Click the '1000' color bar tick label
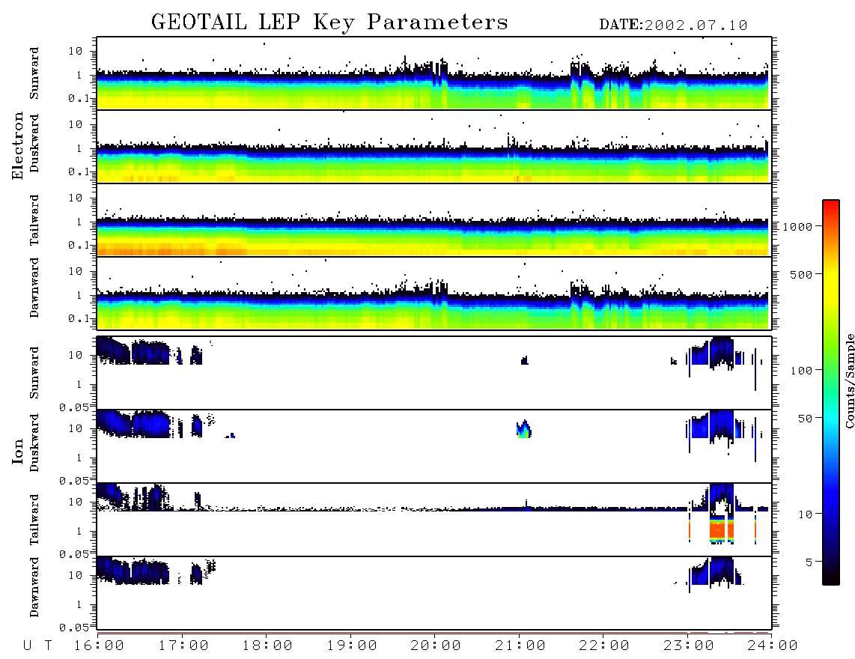This screenshot has height=659, width=855. click(797, 226)
